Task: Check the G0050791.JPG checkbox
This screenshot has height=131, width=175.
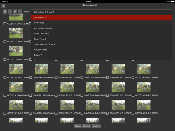Action: 5,95
